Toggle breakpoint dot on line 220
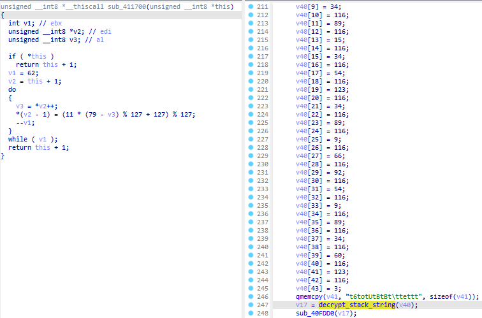Image resolution: width=482 pixels, height=318 pixels. [251, 81]
